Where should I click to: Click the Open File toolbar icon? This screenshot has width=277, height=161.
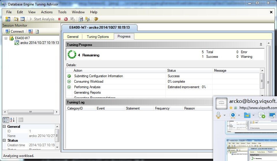coord(16,19)
